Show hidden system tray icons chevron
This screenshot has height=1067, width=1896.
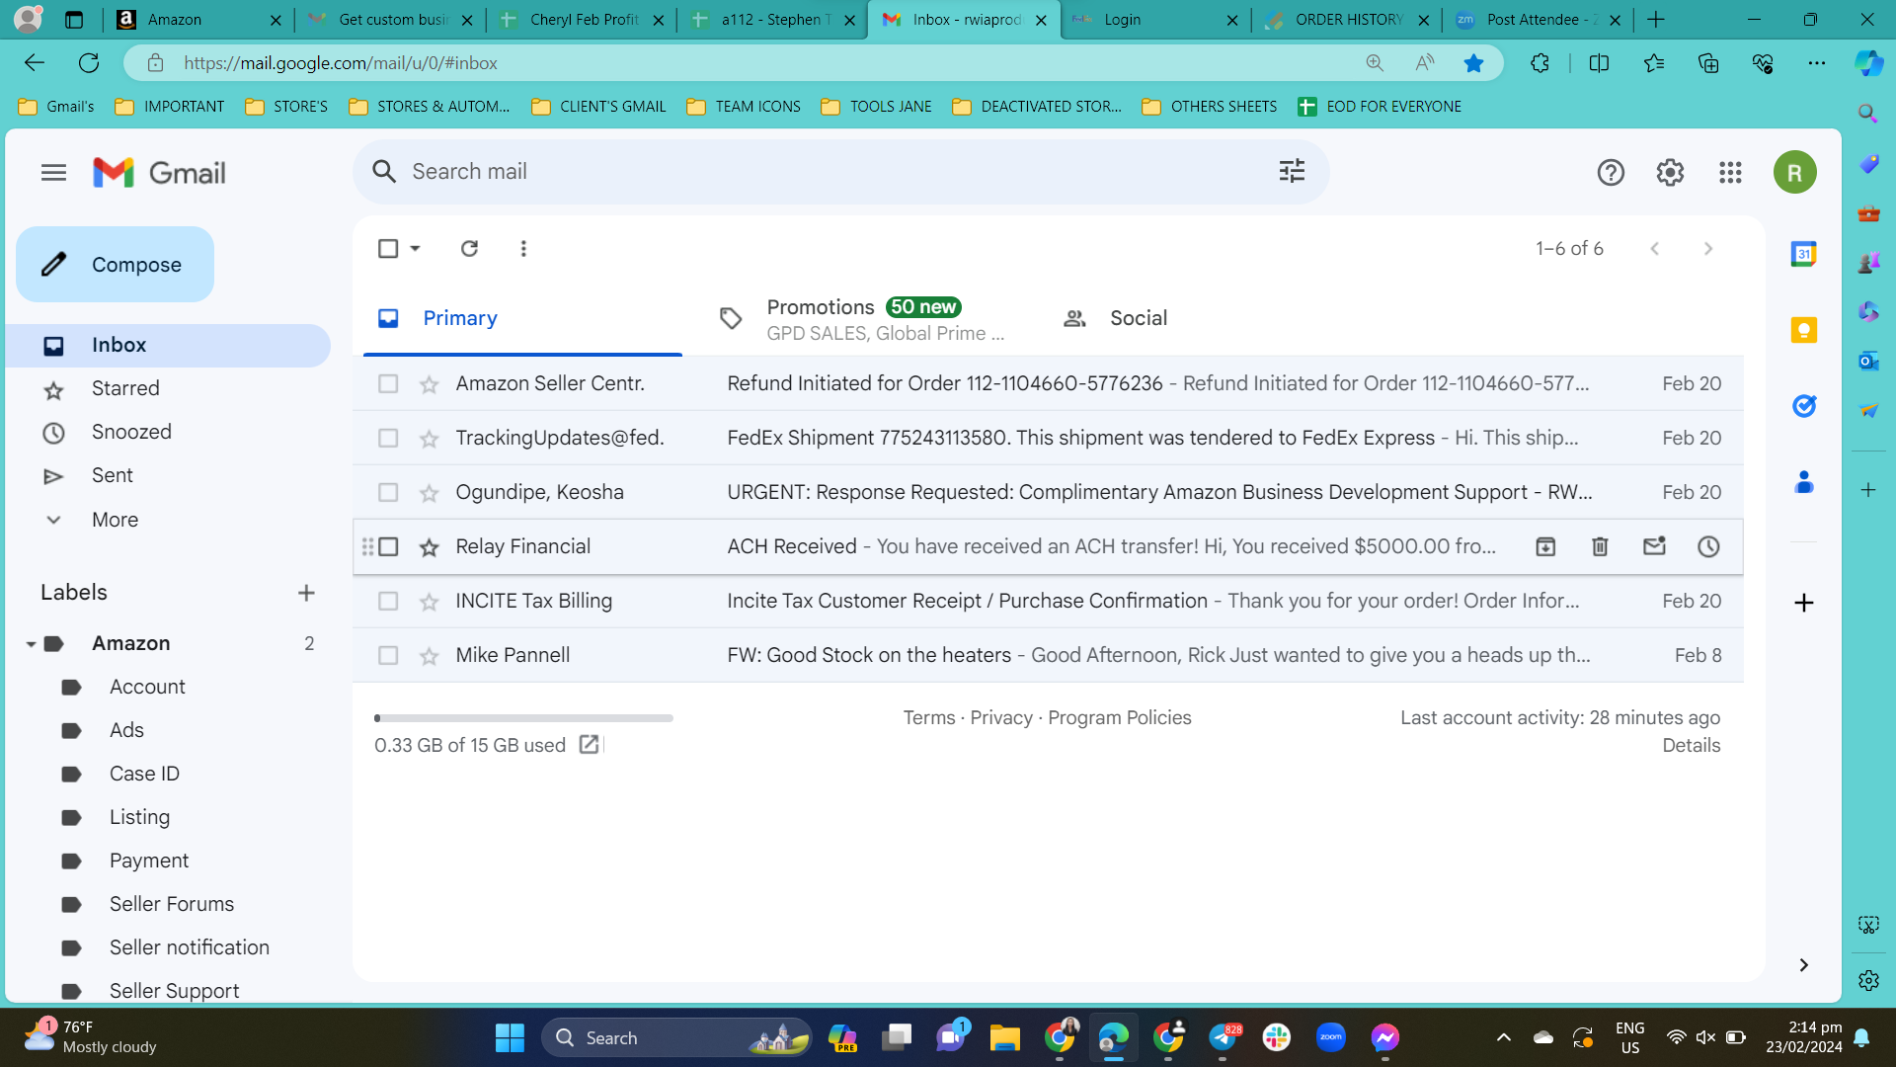click(x=1503, y=1037)
